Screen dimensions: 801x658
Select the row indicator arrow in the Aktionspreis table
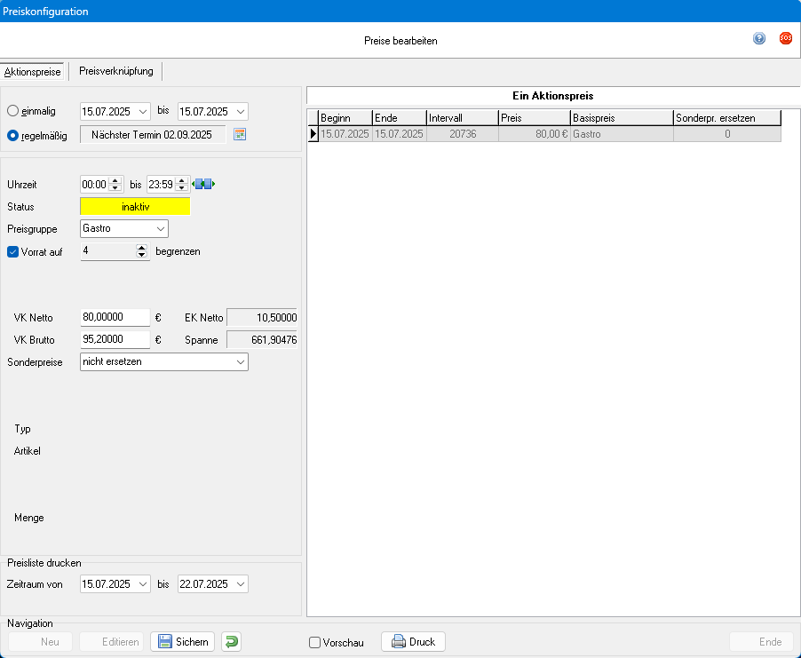pyautogui.click(x=313, y=134)
